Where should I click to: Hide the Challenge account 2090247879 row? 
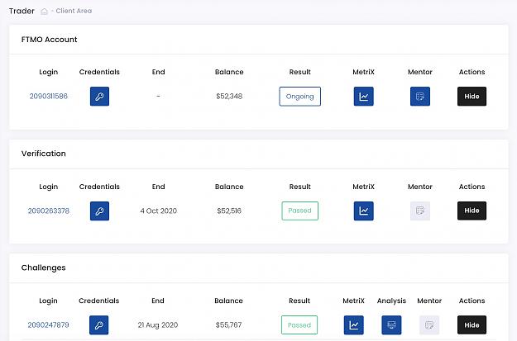tap(472, 324)
